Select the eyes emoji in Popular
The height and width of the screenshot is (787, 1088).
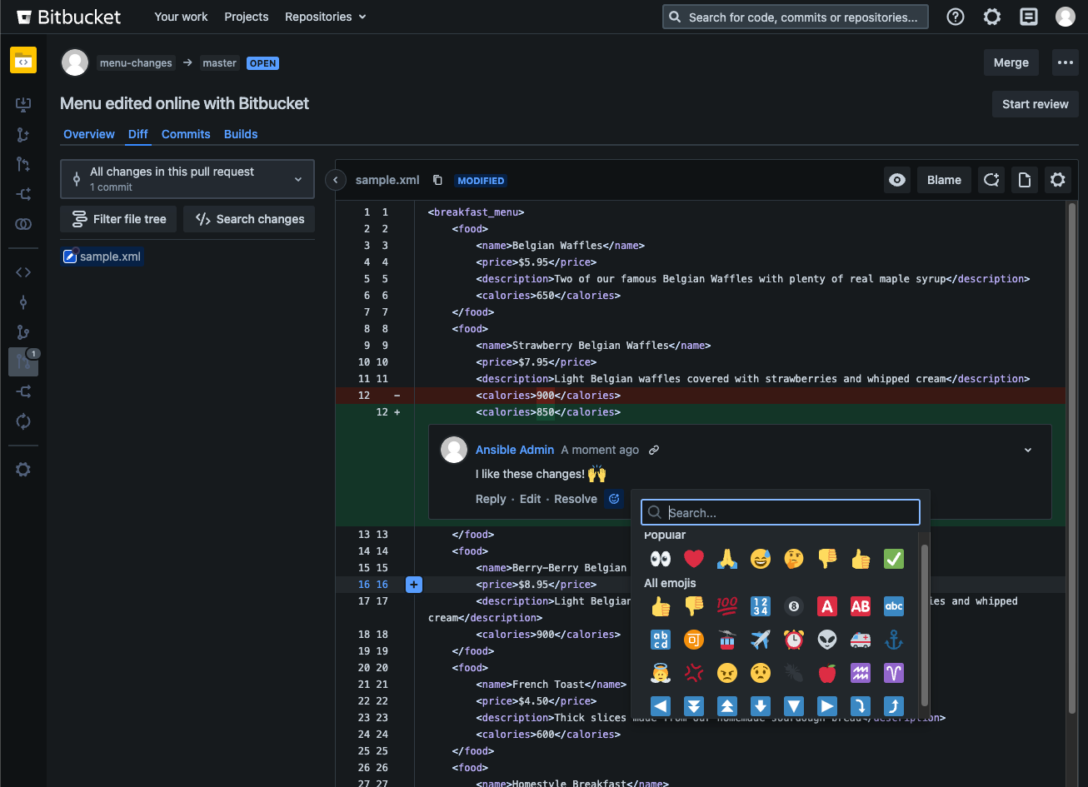pyautogui.click(x=661, y=559)
